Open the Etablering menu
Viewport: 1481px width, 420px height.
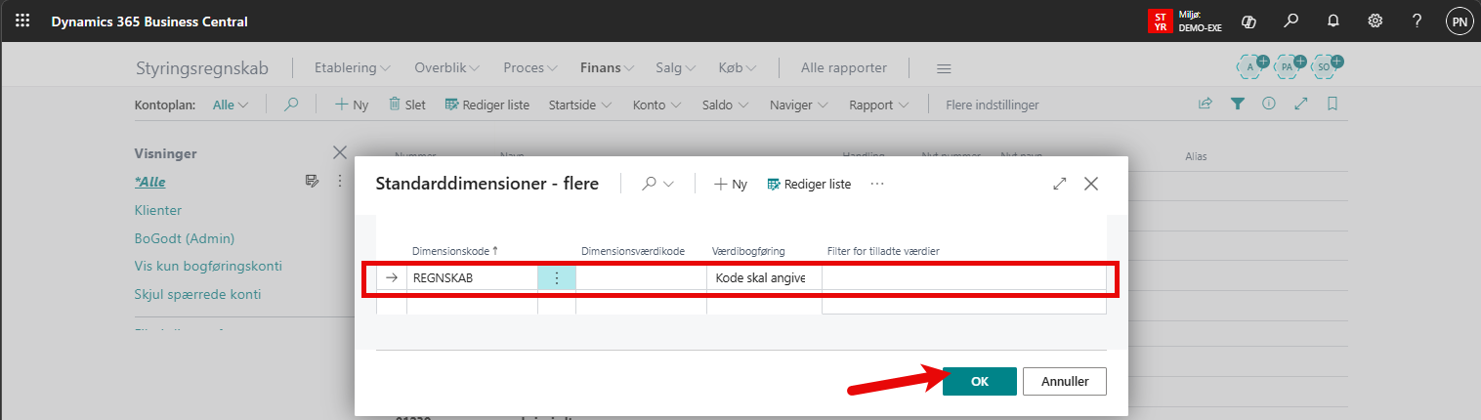click(352, 68)
